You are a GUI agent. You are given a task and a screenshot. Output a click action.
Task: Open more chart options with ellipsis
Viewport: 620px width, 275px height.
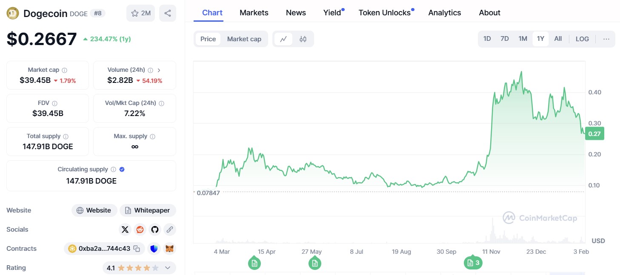(606, 39)
